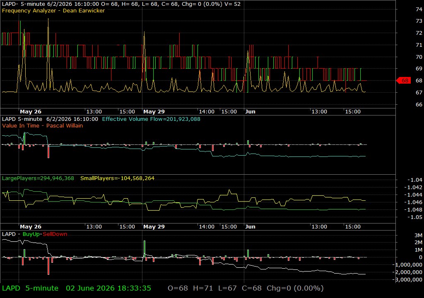Screen dimensions: 424x298
Task: Select the Effective Volume Flow=201,923,088 readout
Action: tap(151, 119)
